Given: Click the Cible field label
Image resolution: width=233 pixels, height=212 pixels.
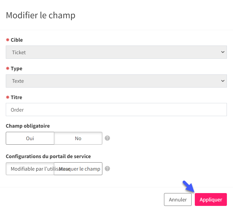Looking at the screenshot, I should click(17, 40).
